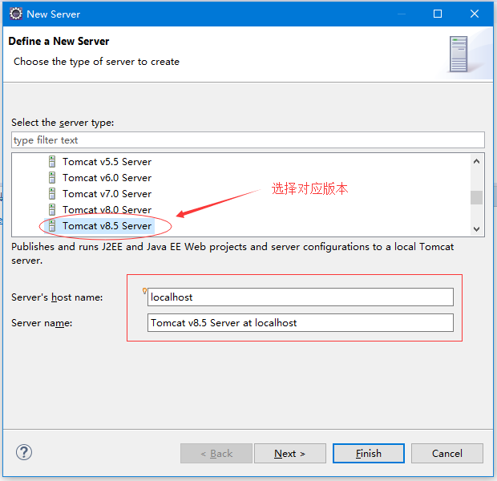Select the Tomcat v6.0 Server item
The image size is (497, 481).
click(x=107, y=178)
